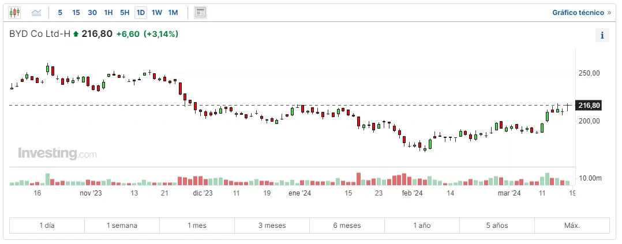Click the Investing.com watermark logo
The image size is (622, 244).
(x=57, y=153)
